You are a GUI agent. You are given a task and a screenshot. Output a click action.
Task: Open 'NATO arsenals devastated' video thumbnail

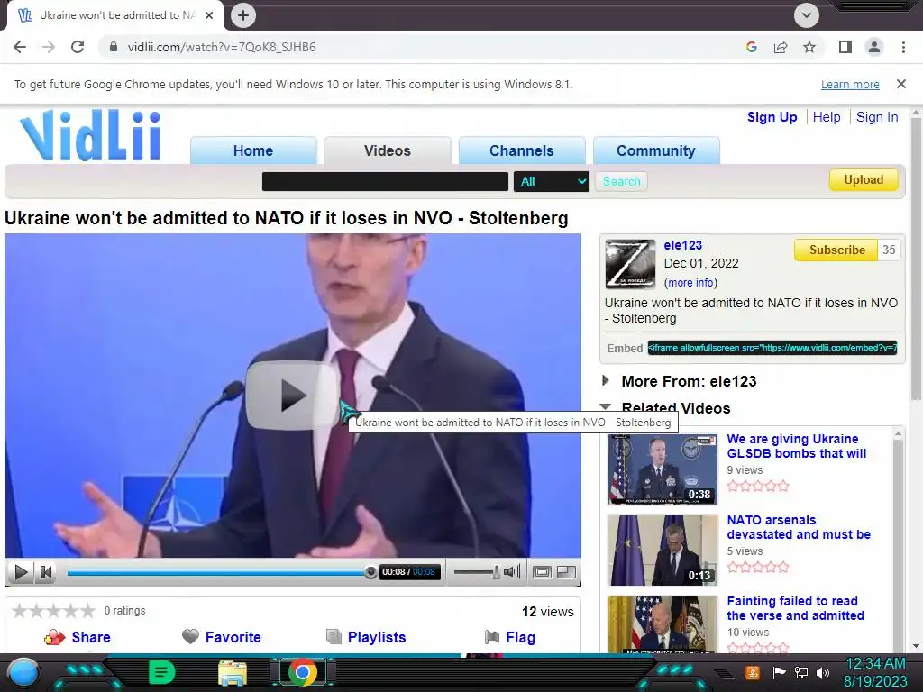663,551
